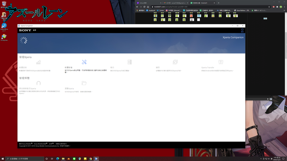Click Chrome back arrow
The width and height of the screenshot is (287, 161).
[137, 7]
